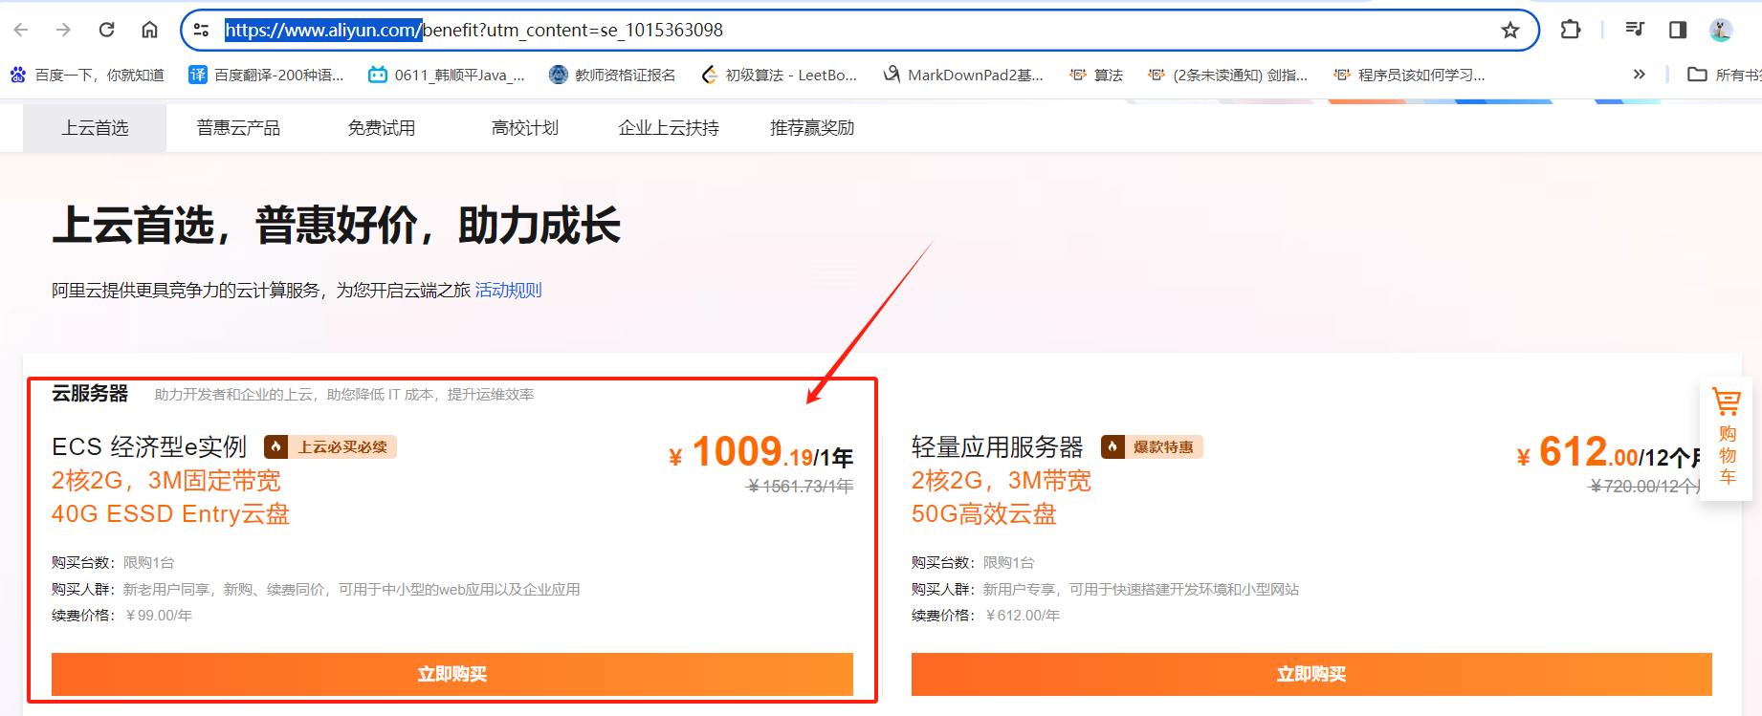The image size is (1762, 716).
Task: Open the media control playlist icon
Action: coord(1635,30)
